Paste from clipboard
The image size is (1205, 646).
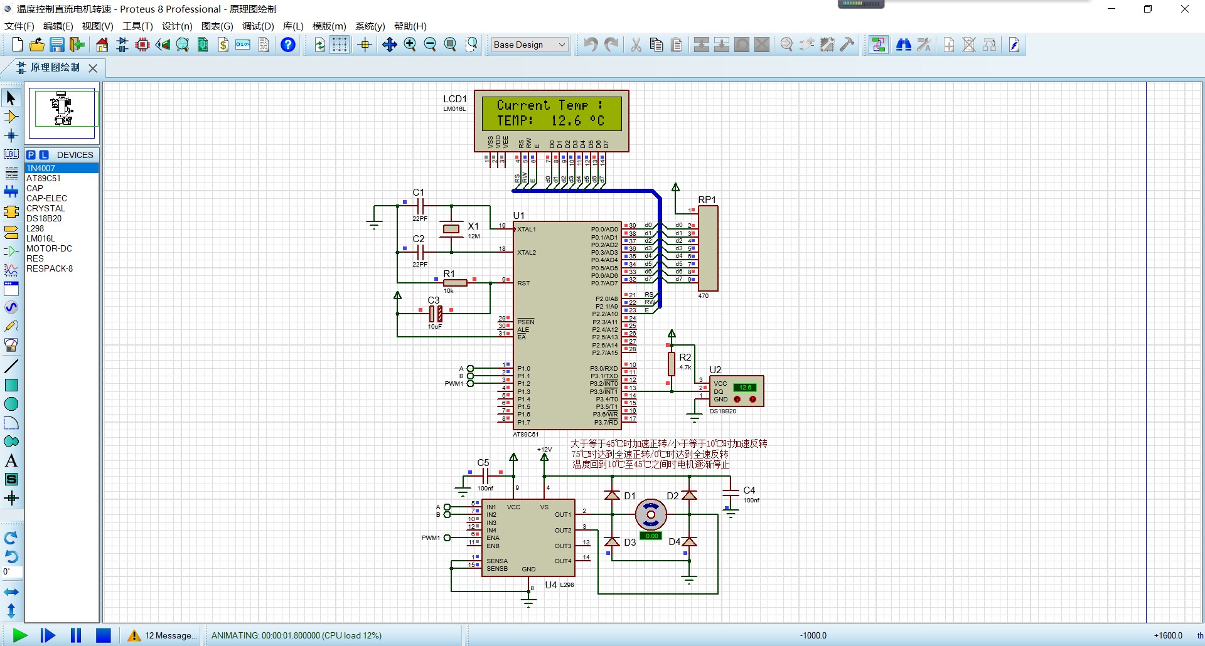click(677, 45)
